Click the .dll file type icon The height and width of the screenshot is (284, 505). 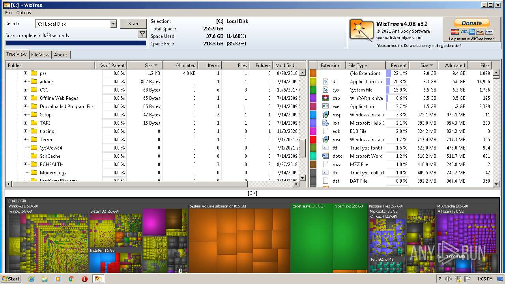click(x=325, y=81)
